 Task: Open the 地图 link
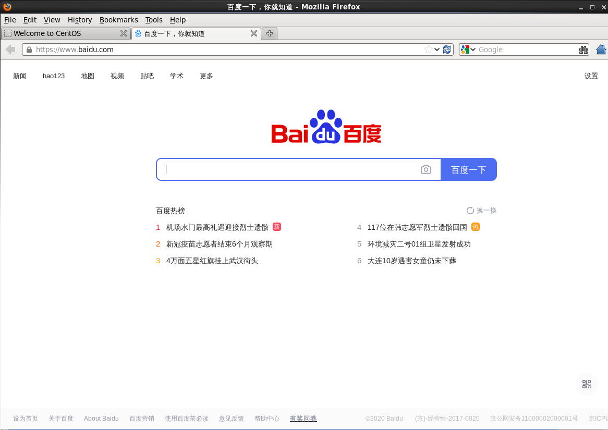pos(87,76)
